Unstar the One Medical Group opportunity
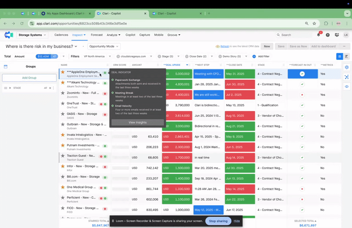 pyautogui.click(x=63, y=187)
